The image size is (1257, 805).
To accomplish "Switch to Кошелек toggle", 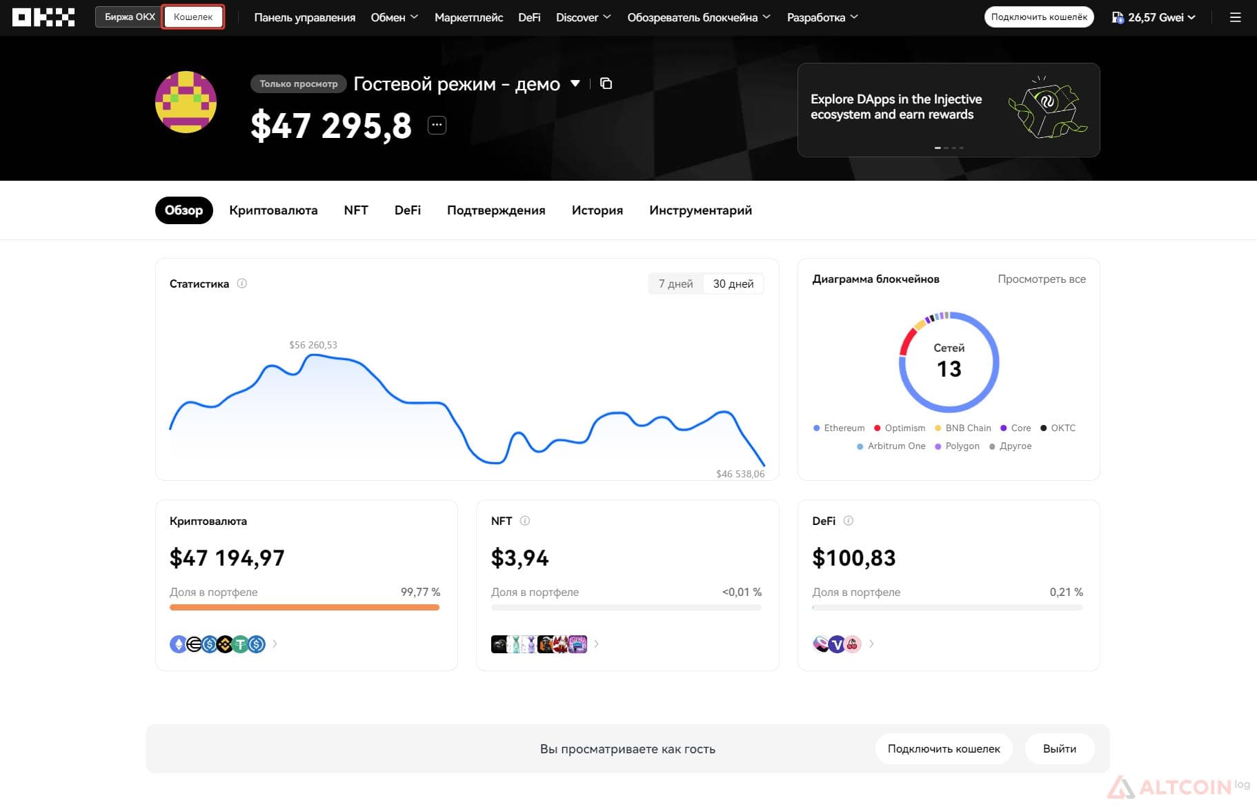I will point(193,17).
